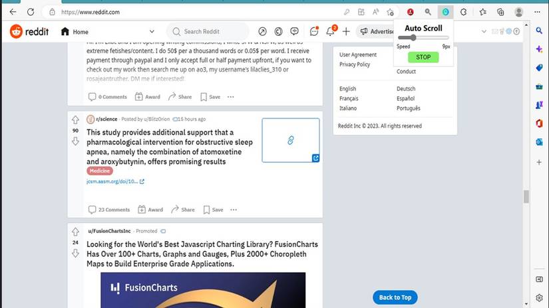
Task: Open the chat bubble icon
Action: [314, 31]
